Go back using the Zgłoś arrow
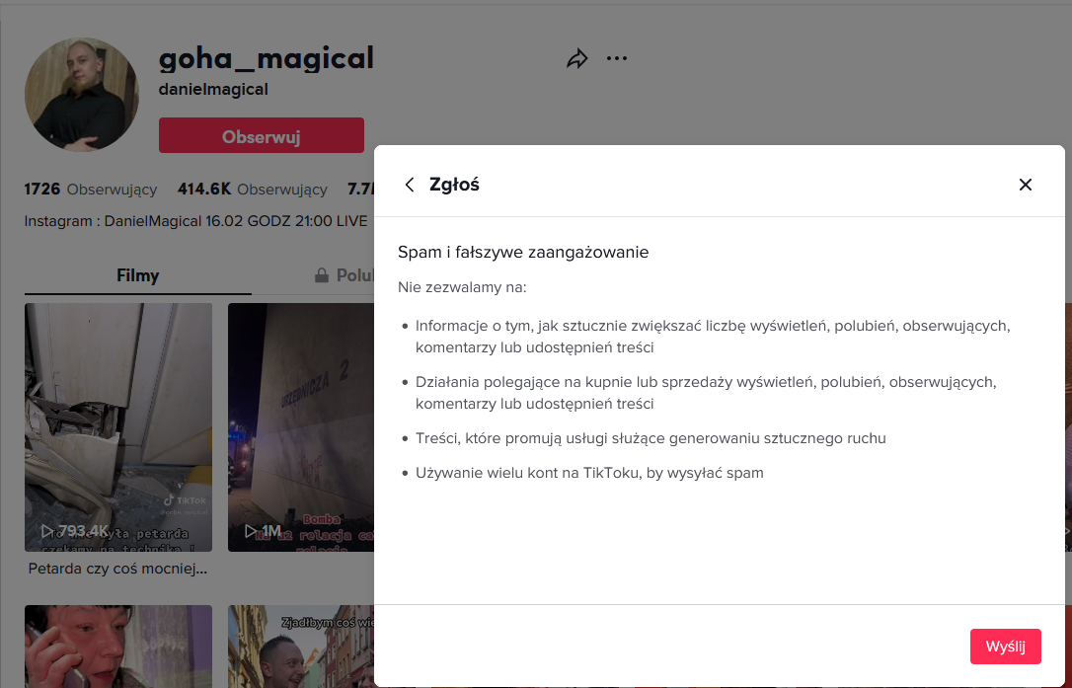This screenshot has height=688, width=1072. pyautogui.click(x=410, y=185)
